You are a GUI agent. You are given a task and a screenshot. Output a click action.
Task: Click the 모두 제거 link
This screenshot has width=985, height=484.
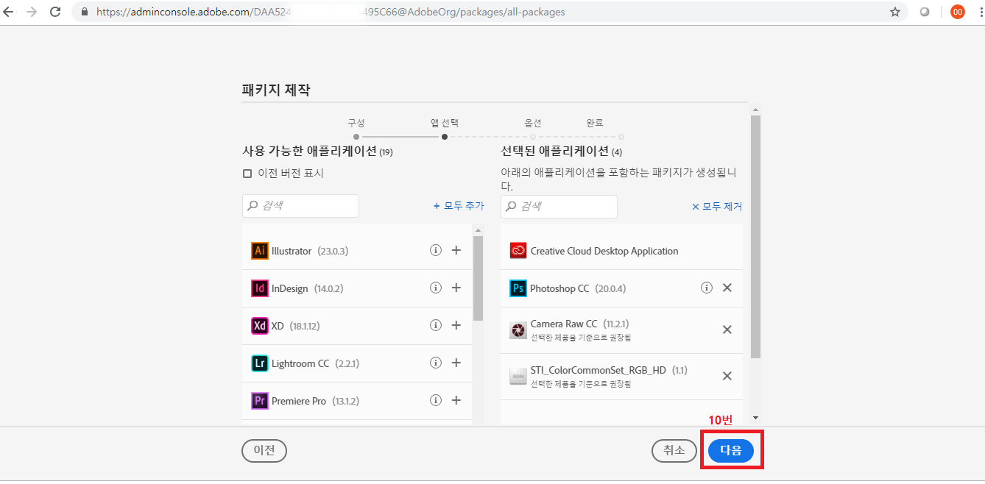point(717,207)
